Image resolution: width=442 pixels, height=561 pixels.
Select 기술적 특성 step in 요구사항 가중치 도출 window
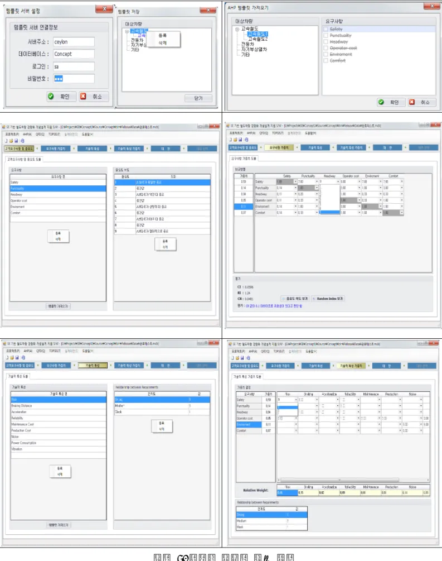coord(315,147)
